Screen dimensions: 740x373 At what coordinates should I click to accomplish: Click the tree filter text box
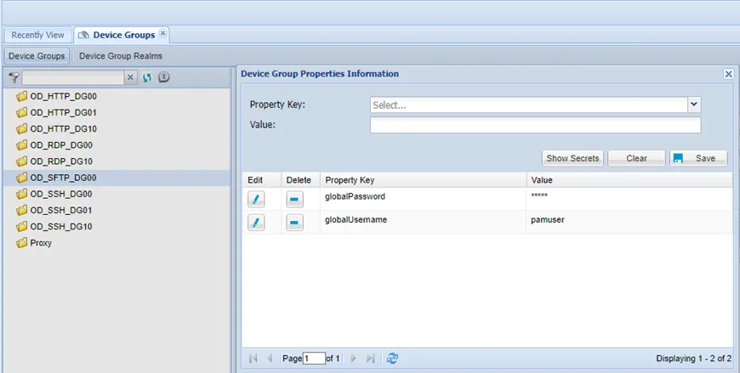click(73, 77)
